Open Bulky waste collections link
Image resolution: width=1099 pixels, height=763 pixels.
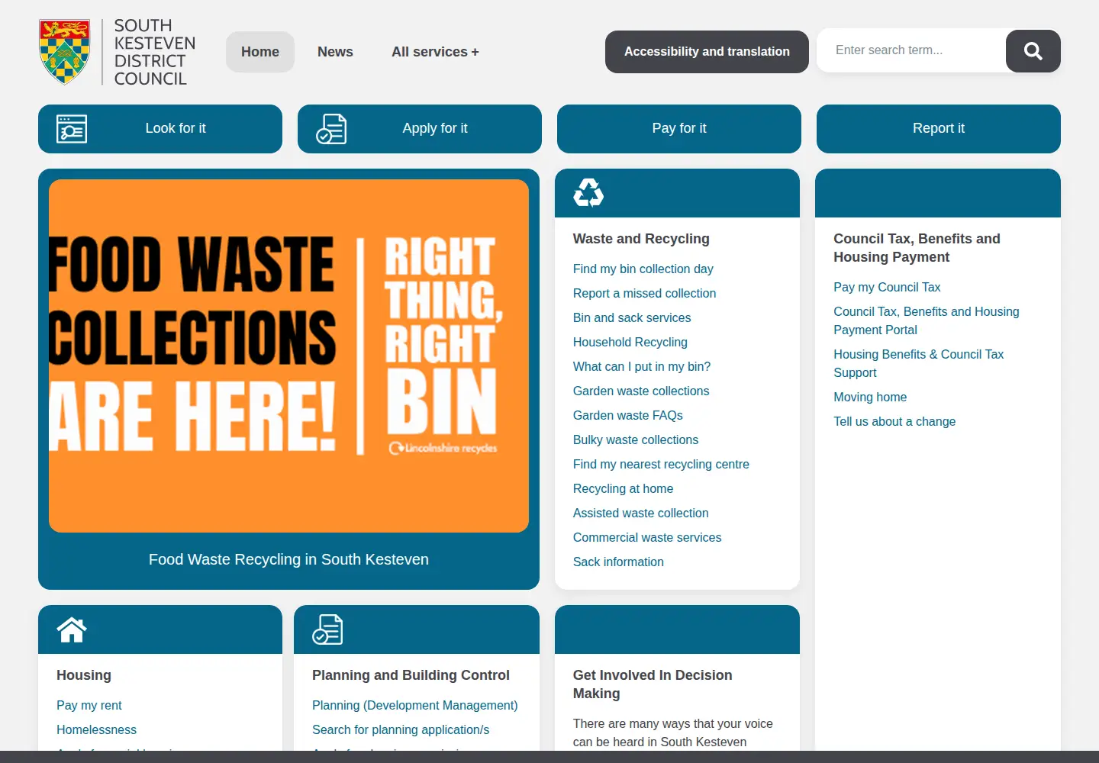[x=636, y=439]
